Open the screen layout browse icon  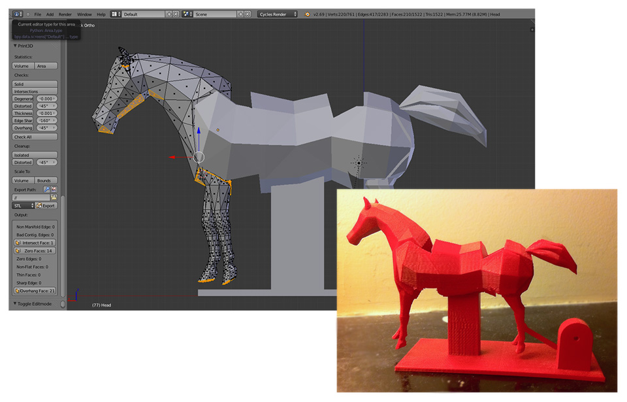tap(115, 14)
